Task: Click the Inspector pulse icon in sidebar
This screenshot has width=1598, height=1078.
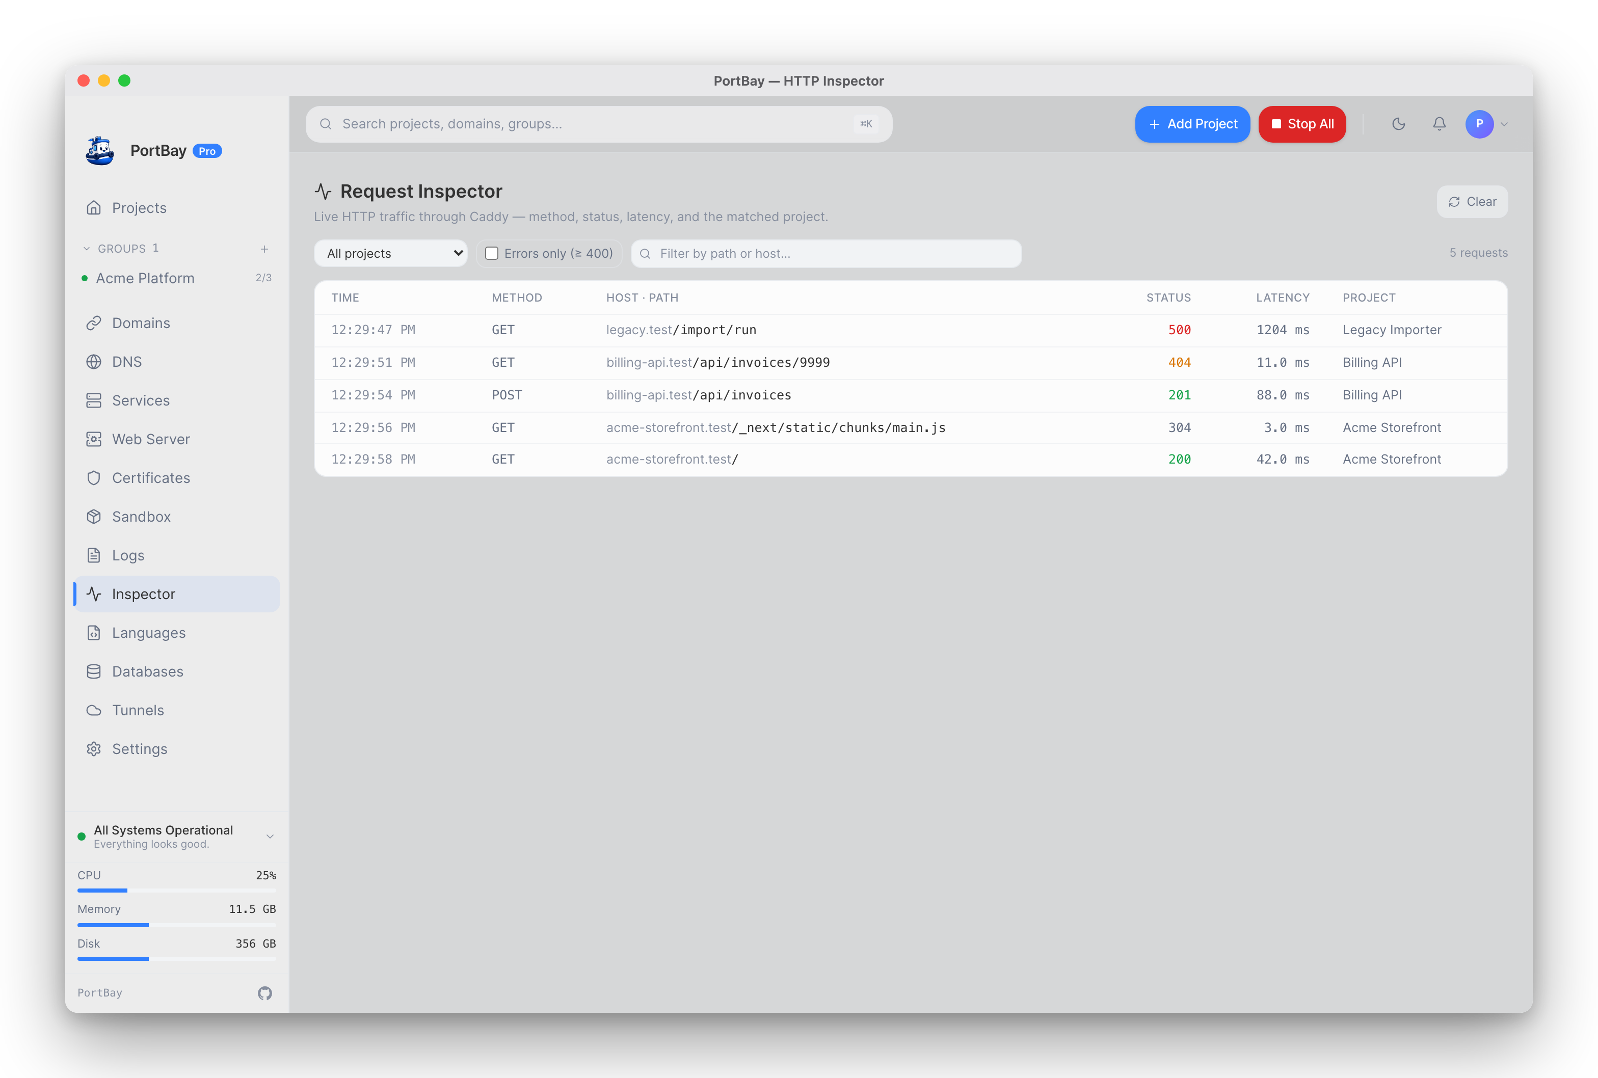Action: pos(94,594)
